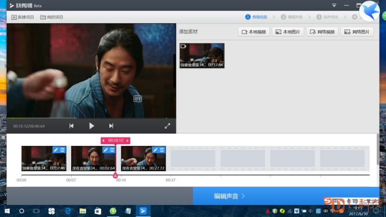Click the first empty timeline slot
Viewport: 386px width, 217px height.
click(193, 158)
